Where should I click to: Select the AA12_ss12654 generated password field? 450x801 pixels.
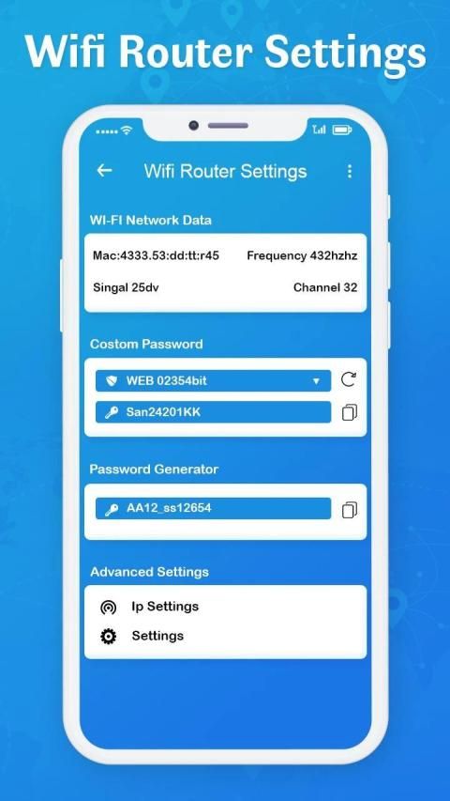213,509
